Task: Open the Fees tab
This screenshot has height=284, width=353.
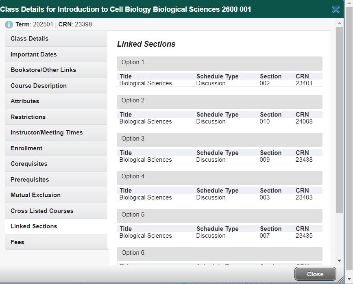Action: click(56, 242)
